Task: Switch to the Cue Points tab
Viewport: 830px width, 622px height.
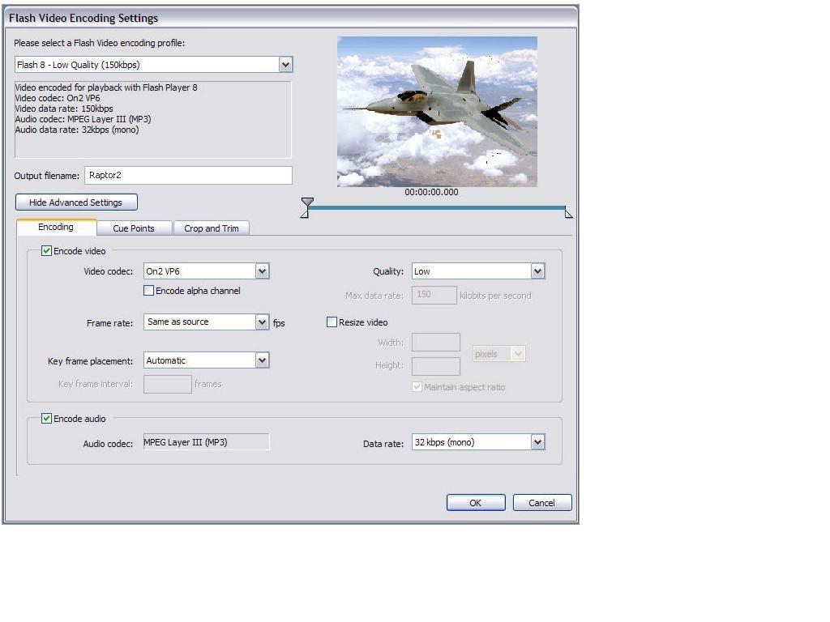Action: pyautogui.click(x=134, y=228)
